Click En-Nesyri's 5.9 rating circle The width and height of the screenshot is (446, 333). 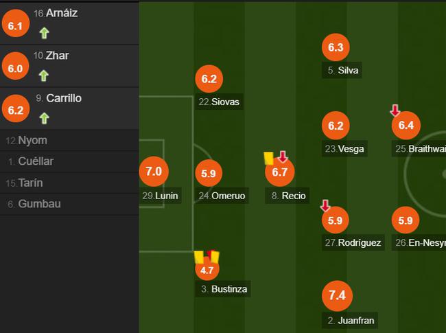[406, 220]
